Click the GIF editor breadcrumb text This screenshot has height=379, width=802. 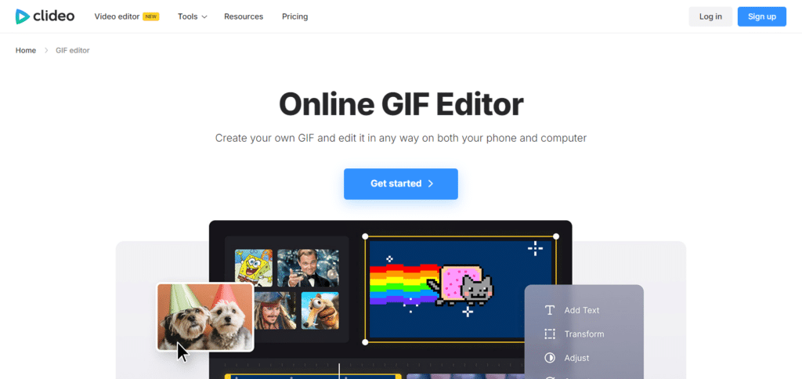tap(73, 50)
